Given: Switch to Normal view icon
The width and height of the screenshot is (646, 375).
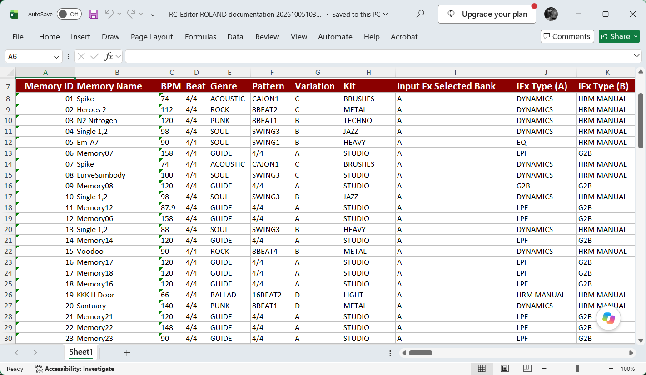Looking at the screenshot, I should 482,368.
